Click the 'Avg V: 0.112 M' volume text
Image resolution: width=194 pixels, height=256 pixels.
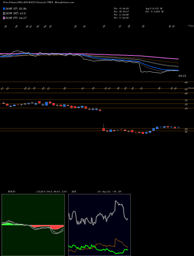click(153, 9)
